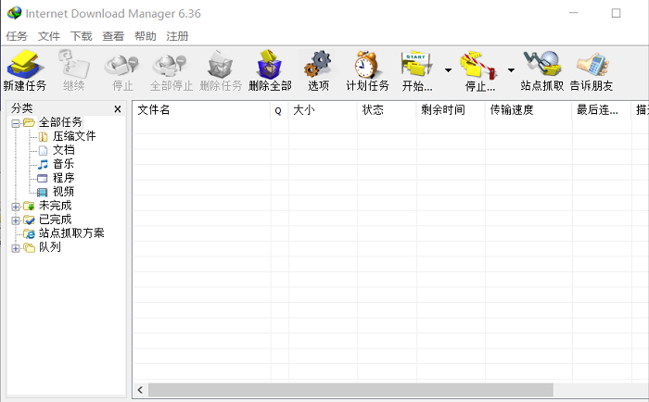Image resolution: width=649 pixels, height=402 pixels.
Task: Click the 全部任务 open folder icon
Action: point(29,122)
